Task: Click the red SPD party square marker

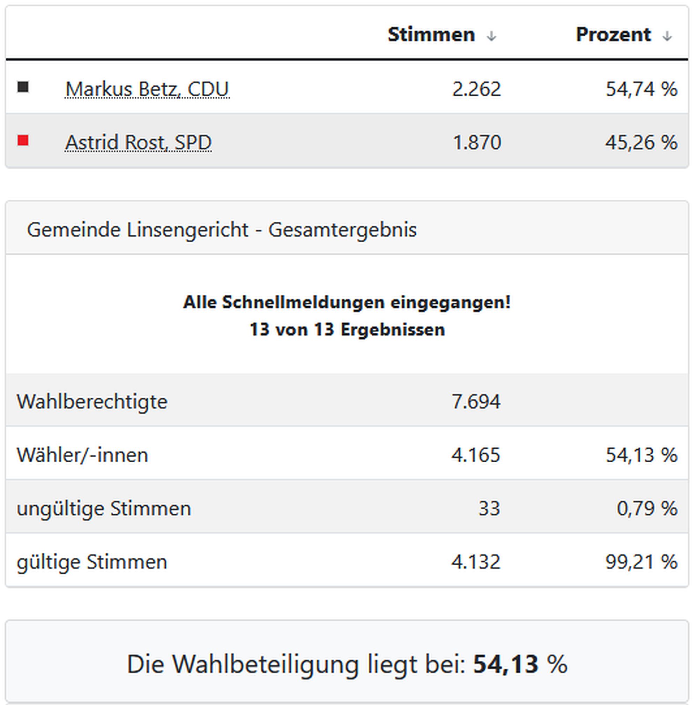Action: tap(23, 141)
